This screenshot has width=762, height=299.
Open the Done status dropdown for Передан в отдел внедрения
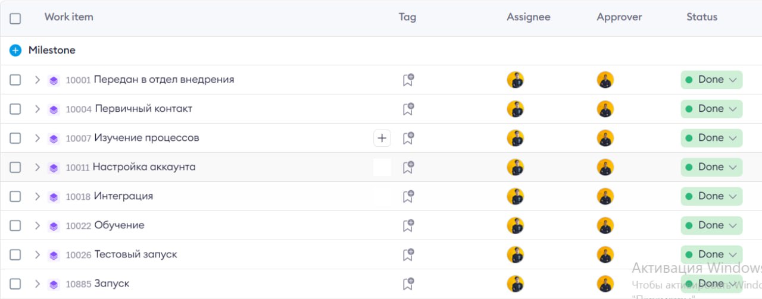[711, 80]
